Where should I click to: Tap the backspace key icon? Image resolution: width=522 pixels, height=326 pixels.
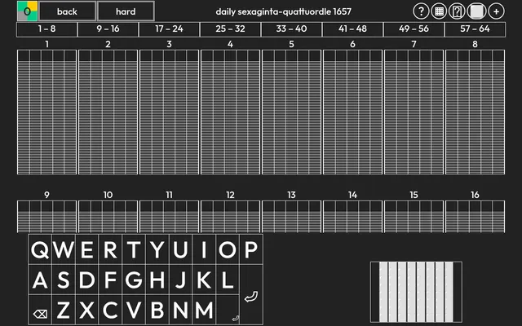click(40, 313)
